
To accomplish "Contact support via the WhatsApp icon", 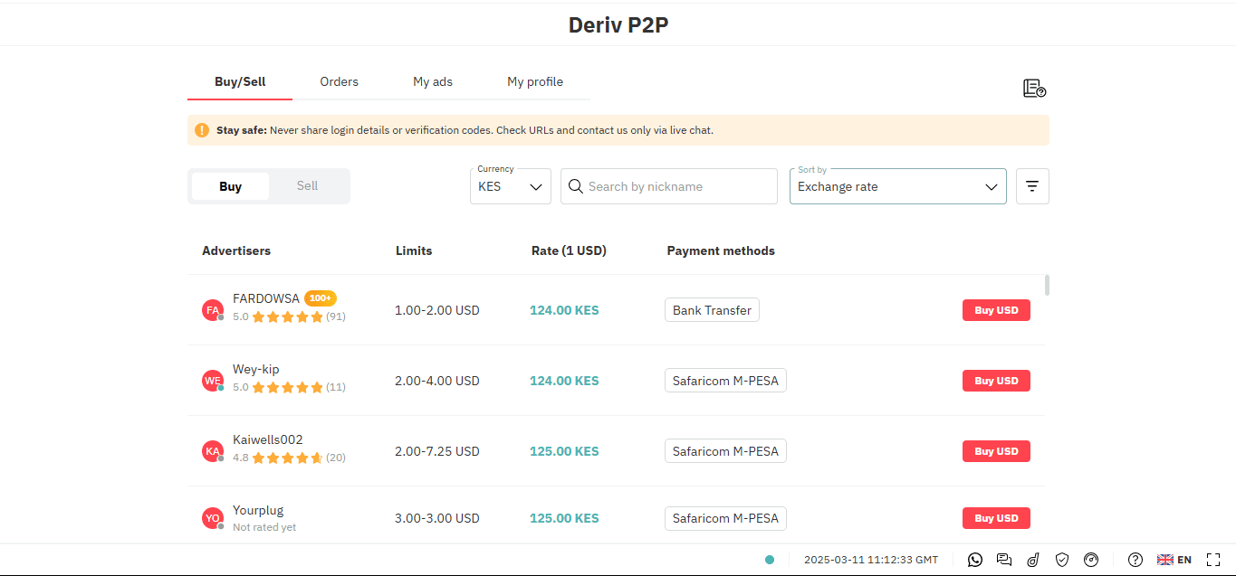I will tap(975, 560).
